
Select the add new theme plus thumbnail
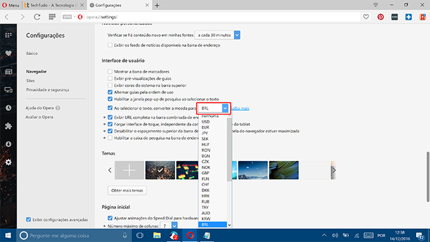(129, 170)
